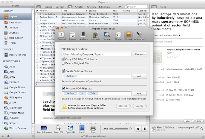Click the Print toolbar icon
Image resolution: width=205 pixels, height=139 pixels.
[x=93, y=129]
